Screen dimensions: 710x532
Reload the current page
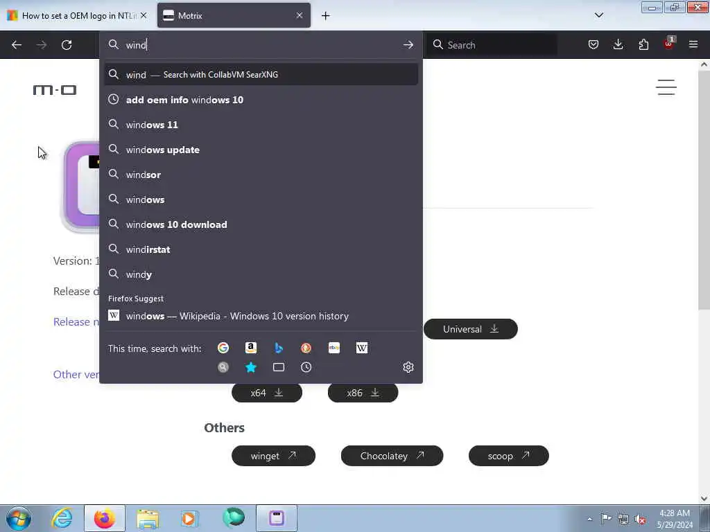tap(67, 45)
